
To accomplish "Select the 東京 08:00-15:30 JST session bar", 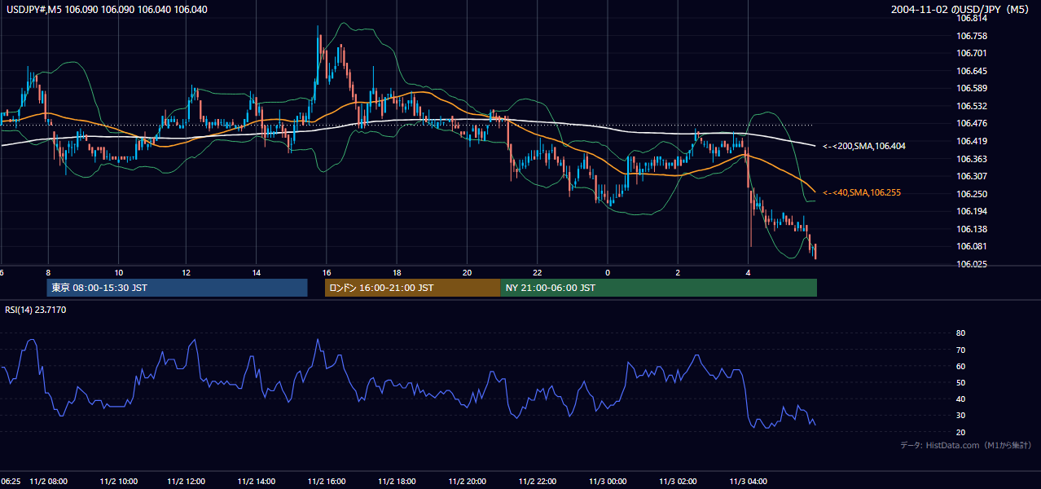I will (x=177, y=288).
